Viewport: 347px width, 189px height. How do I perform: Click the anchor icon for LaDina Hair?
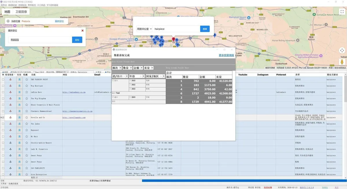tap(11, 92)
